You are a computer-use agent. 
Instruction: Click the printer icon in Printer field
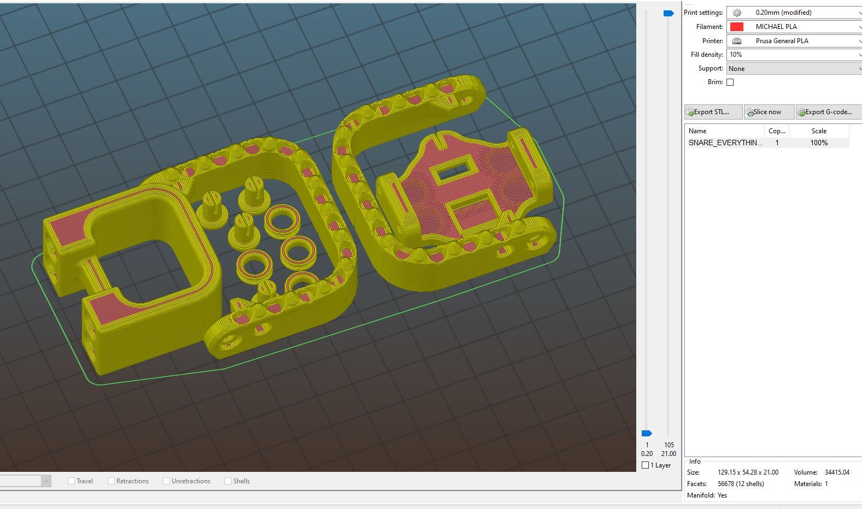737,41
